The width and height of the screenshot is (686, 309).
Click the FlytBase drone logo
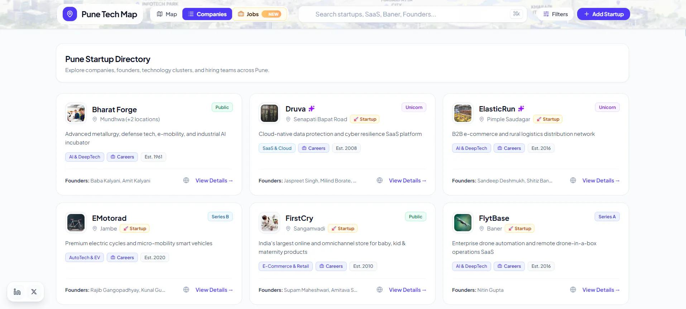click(463, 223)
